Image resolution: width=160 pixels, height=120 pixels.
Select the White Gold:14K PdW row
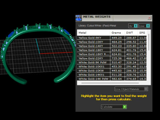[112, 79]
